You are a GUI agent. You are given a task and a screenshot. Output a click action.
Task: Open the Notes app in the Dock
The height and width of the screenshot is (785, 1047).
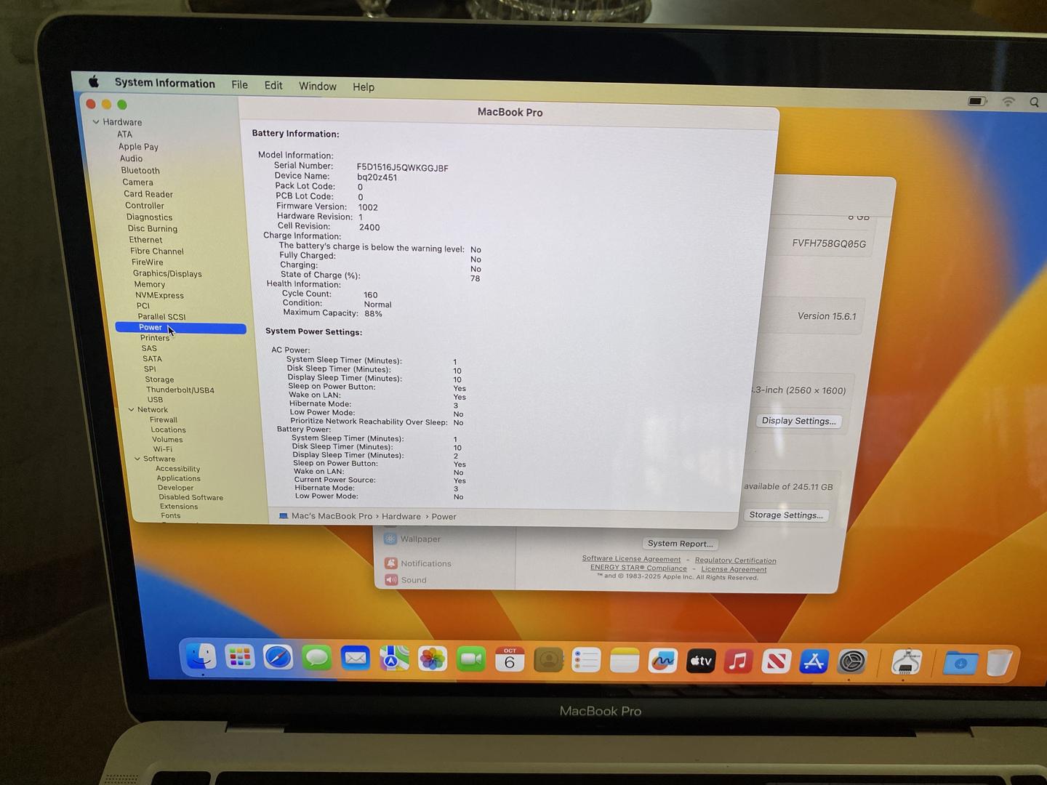(x=624, y=661)
